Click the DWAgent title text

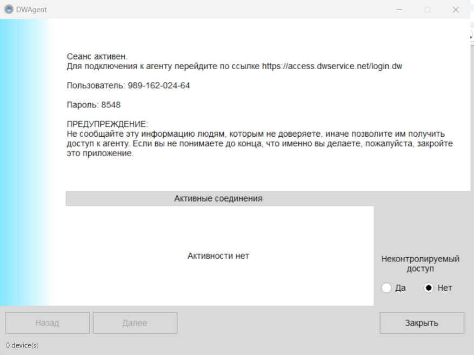point(31,10)
